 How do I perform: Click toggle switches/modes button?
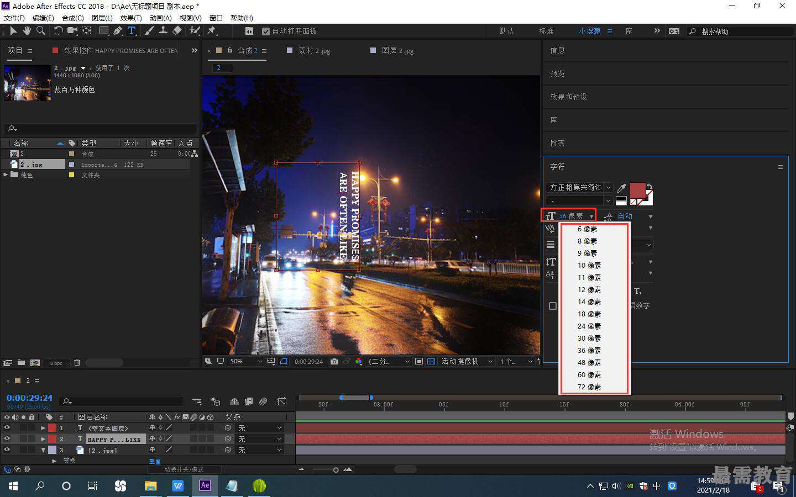point(184,469)
